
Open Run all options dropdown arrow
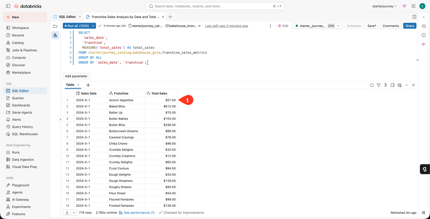93,26
